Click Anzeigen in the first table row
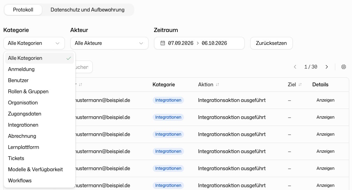 [325, 100]
